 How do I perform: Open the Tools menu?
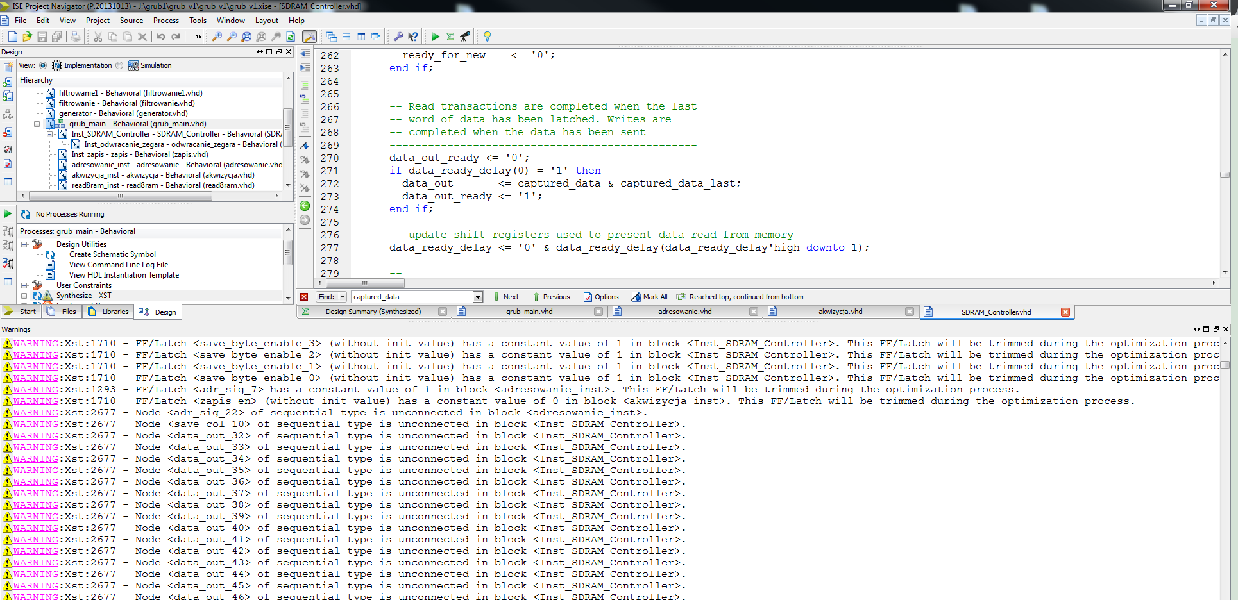click(x=198, y=21)
